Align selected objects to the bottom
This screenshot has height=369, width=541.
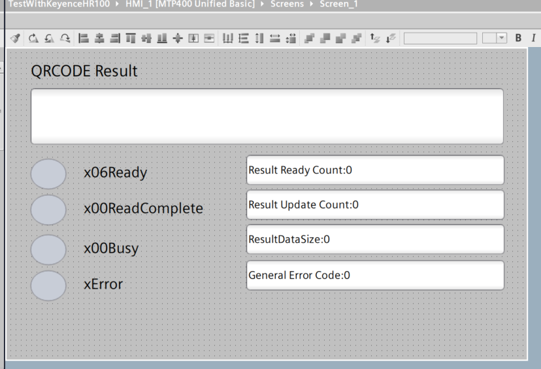162,38
